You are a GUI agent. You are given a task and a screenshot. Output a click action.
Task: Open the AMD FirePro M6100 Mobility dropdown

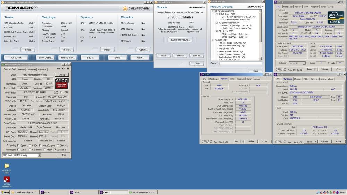(39, 155)
